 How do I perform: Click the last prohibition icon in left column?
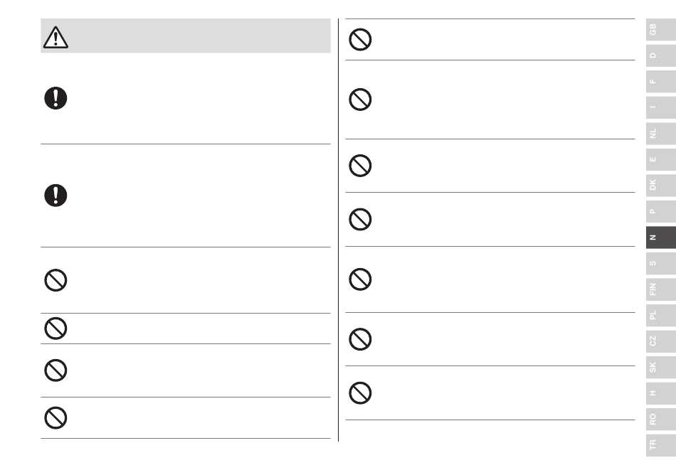click(x=56, y=417)
